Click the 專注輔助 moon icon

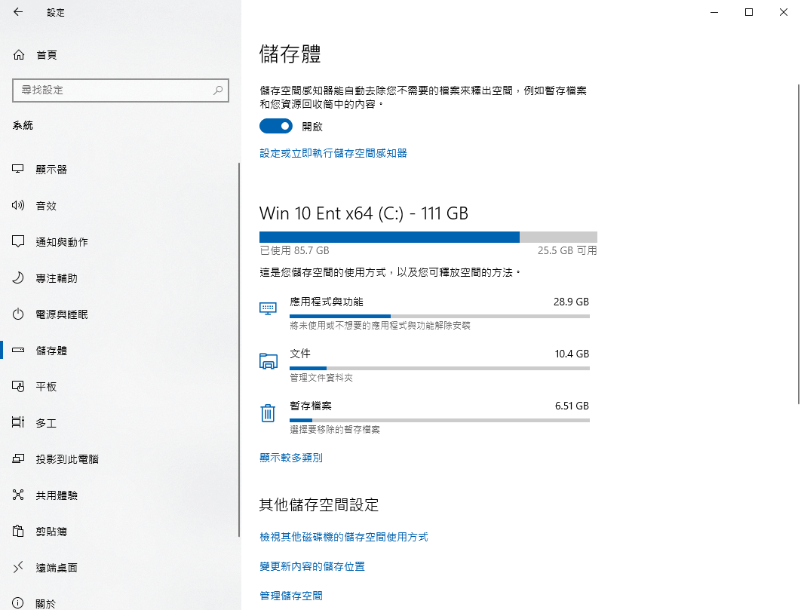(x=19, y=278)
